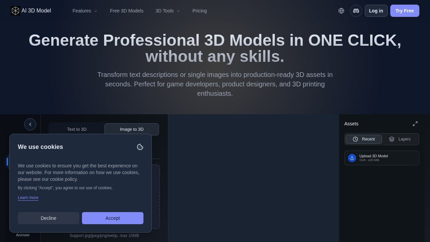Screen dimensions: 430x242
Task: Decline the cookies
Action: (x=48, y=218)
